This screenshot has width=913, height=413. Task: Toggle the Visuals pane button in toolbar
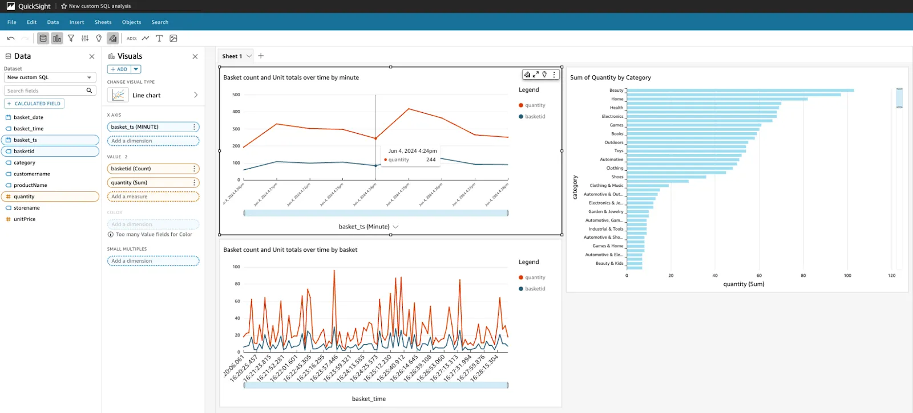coord(57,38)
